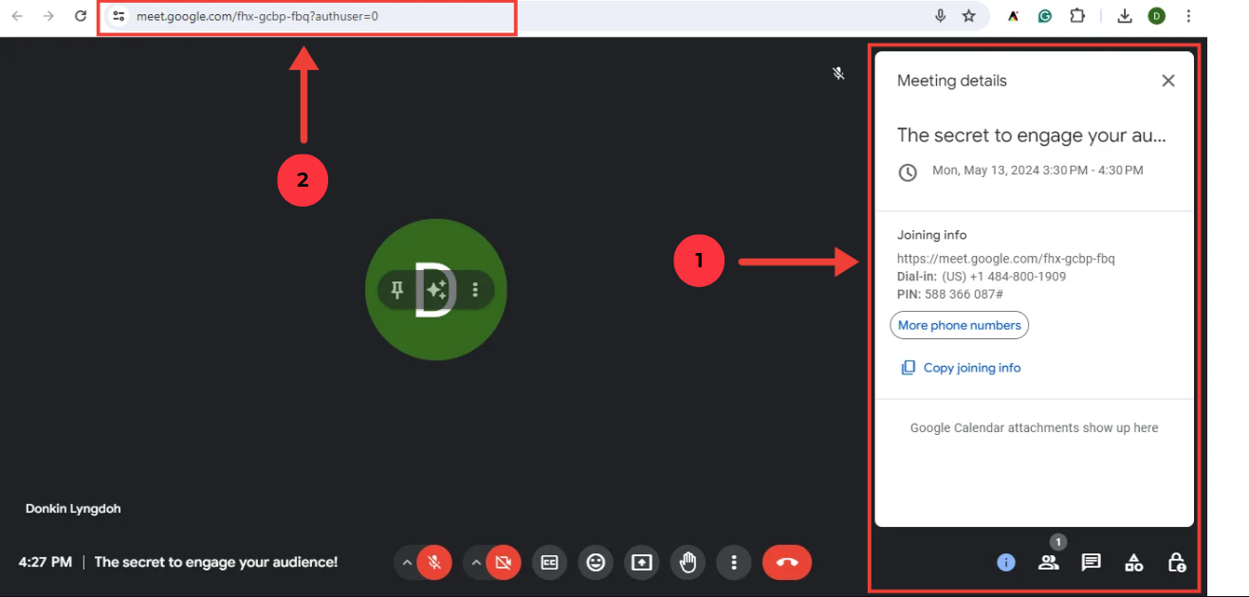The image size is (1249, 597).
Task: Turn on the camera button
Action: pos(504,562)
